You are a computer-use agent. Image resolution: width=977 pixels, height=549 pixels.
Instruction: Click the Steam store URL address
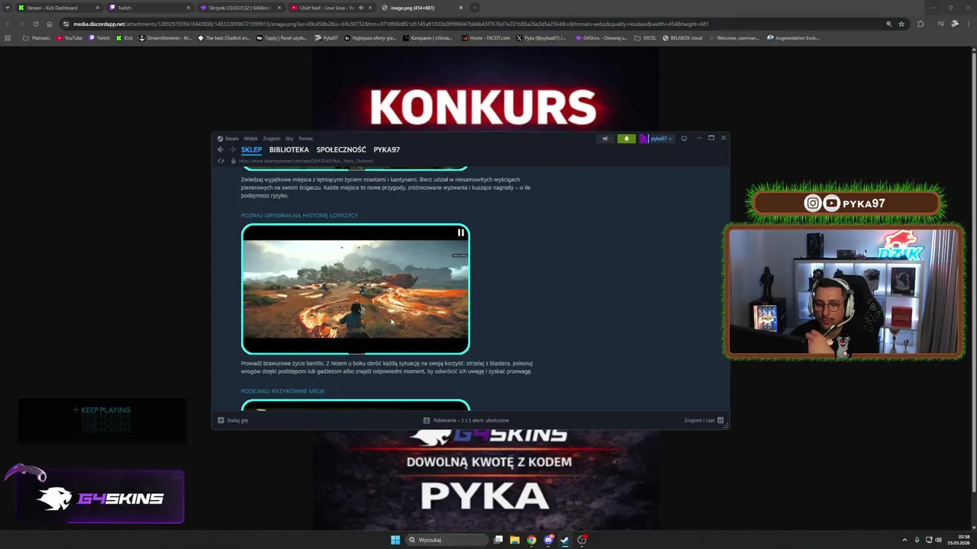click(306, 161)
